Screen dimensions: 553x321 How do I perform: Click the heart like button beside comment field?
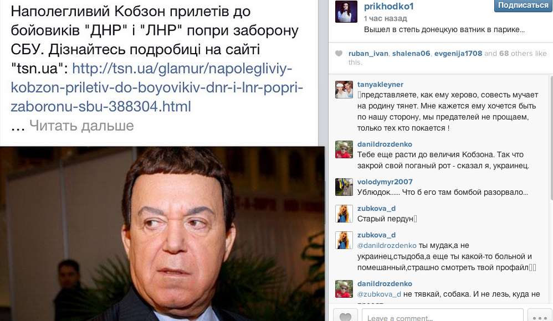pos(345,315)
